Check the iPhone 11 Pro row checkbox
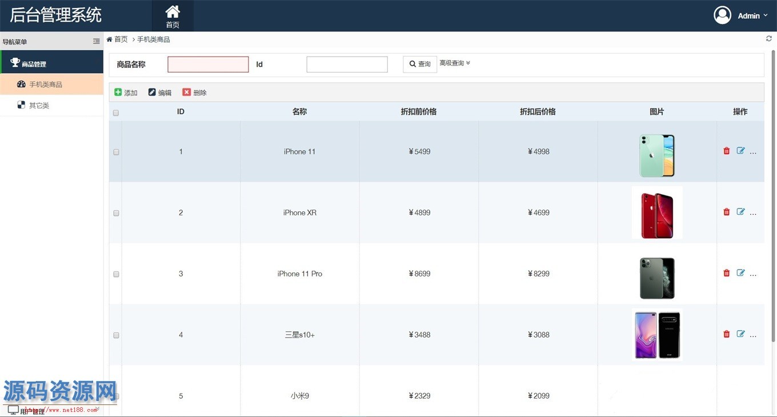This screenshot has height=417, width=777. pyautogui.click(x=116, y=274)
